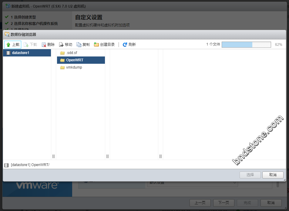Click the wizard 下一页 (Next) button
289x211 pixels.
pyautogui.click(x=223, y=203)
